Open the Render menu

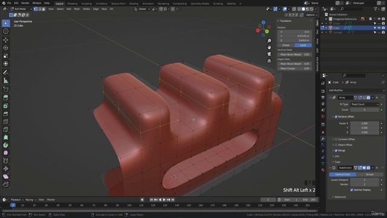pyautogui.click(x=25, y=3)
